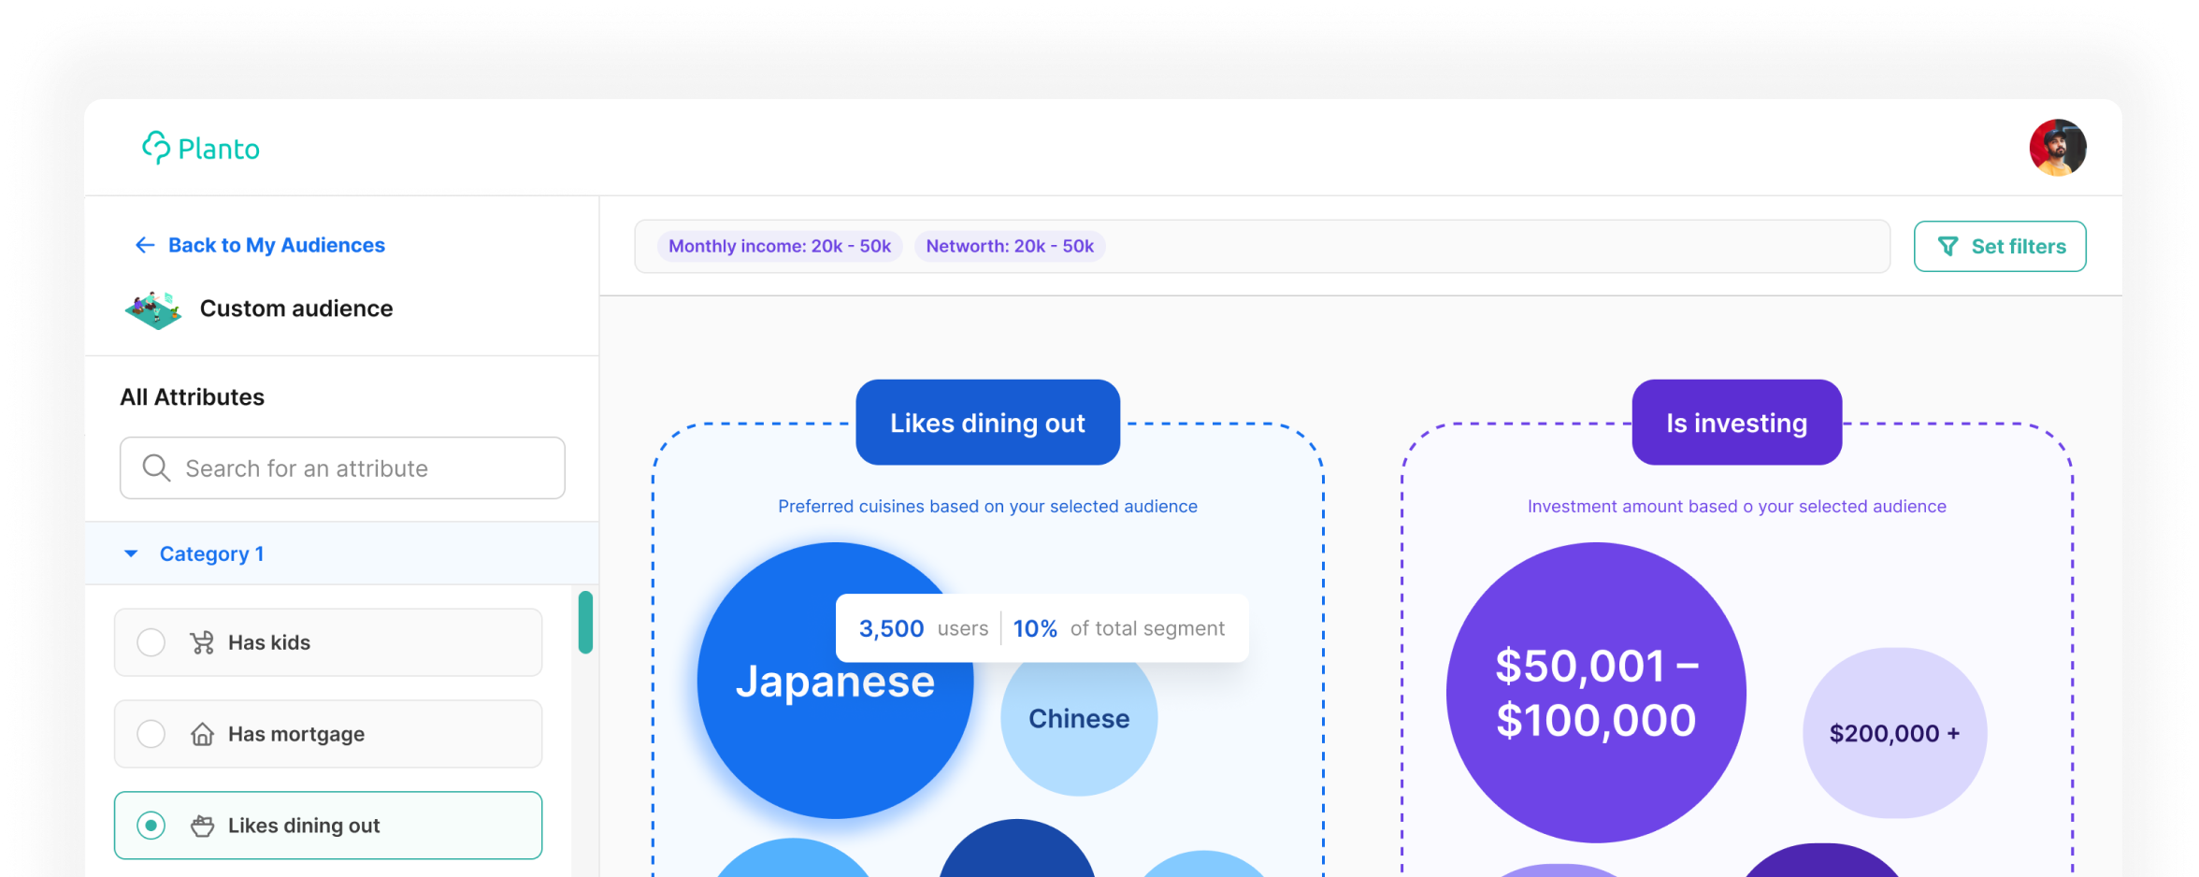Open the Likes dining out chart tab

tap(987, 424)
